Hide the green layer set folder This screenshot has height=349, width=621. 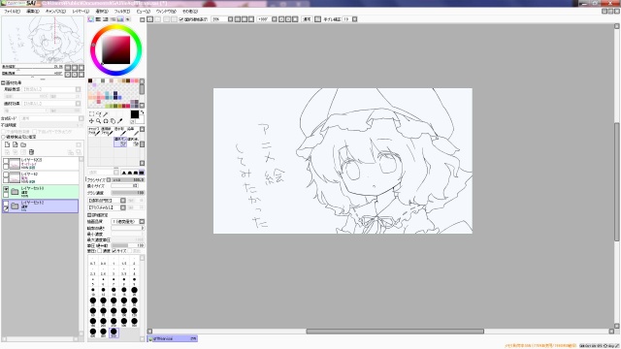tap(6, 190)
